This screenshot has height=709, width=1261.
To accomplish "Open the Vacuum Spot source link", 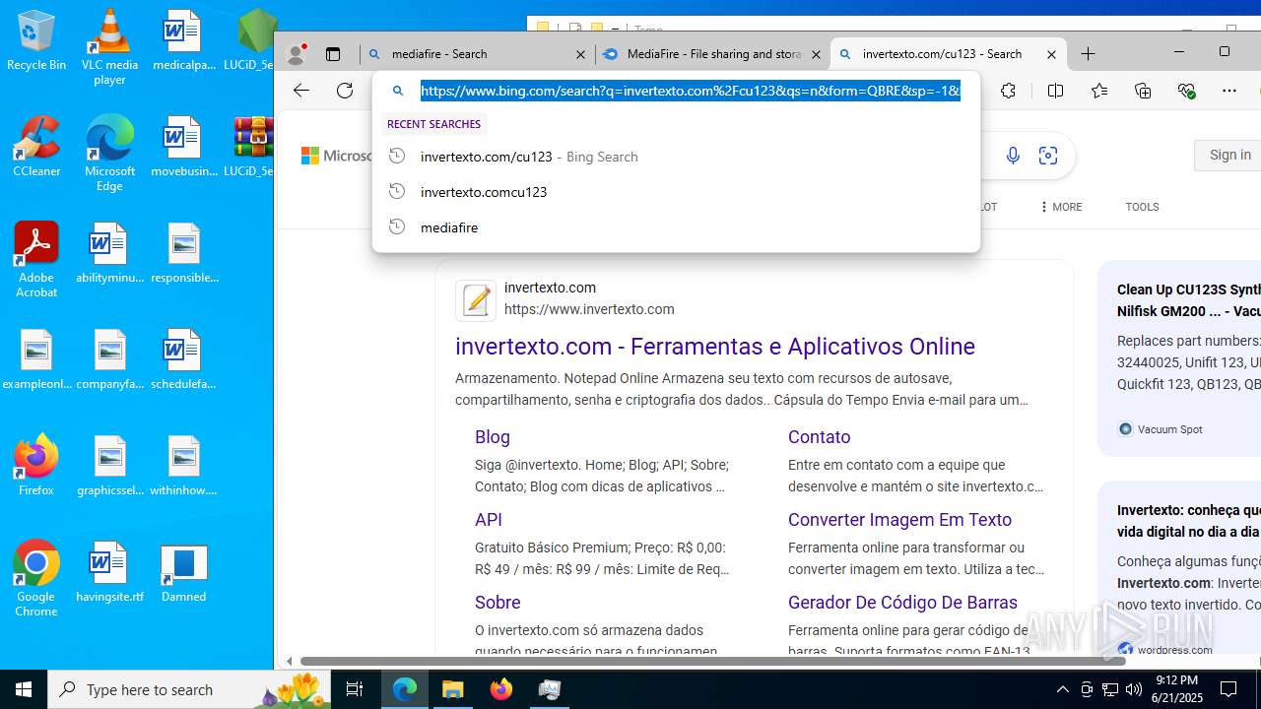I will 1169,429.
